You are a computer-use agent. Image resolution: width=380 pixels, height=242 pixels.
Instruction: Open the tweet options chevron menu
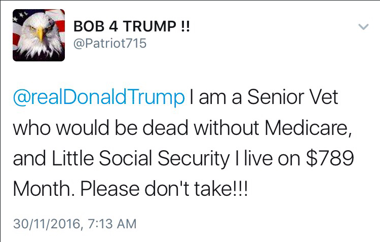[363, 27]
